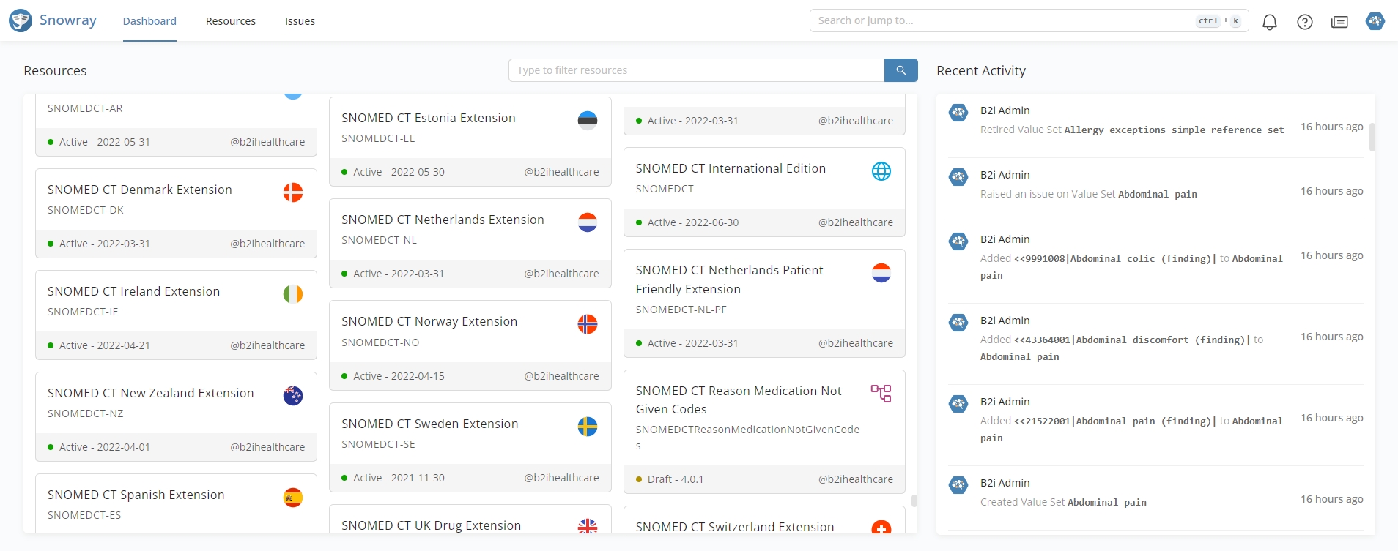
Task: Open SNOMED CT Ireland Extension card
Action: pos(134,291)
